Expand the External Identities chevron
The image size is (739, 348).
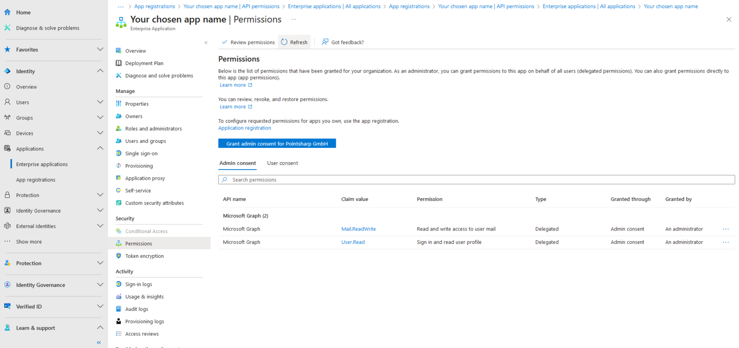[100, 226]
